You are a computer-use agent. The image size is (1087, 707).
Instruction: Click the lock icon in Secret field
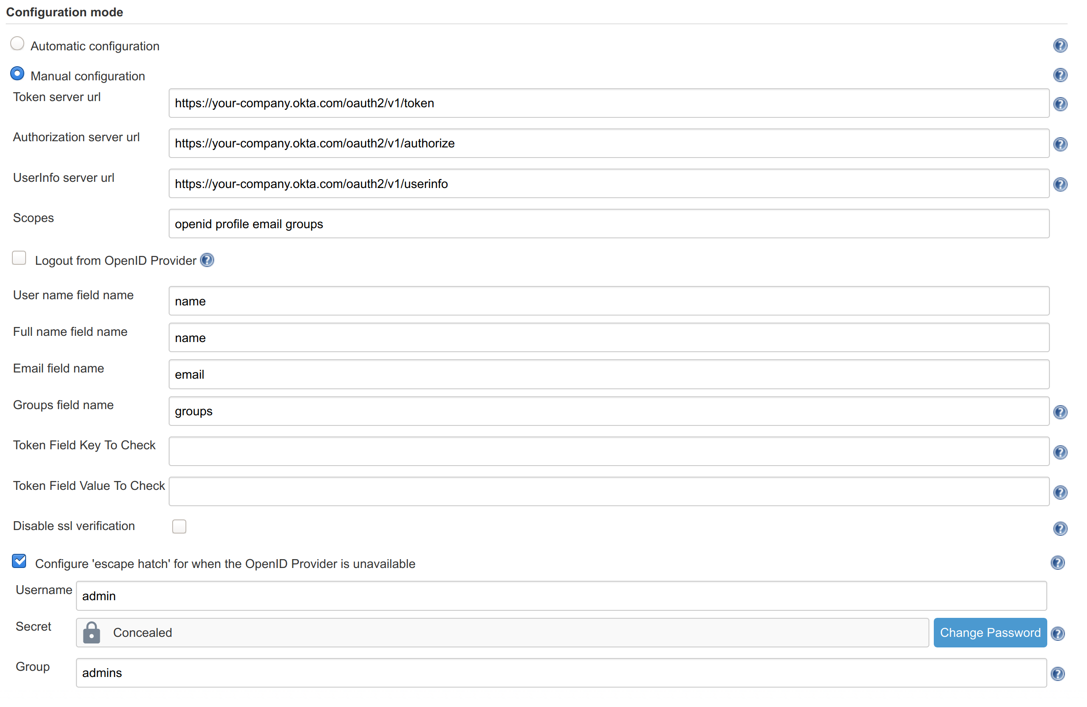[91, 632]
